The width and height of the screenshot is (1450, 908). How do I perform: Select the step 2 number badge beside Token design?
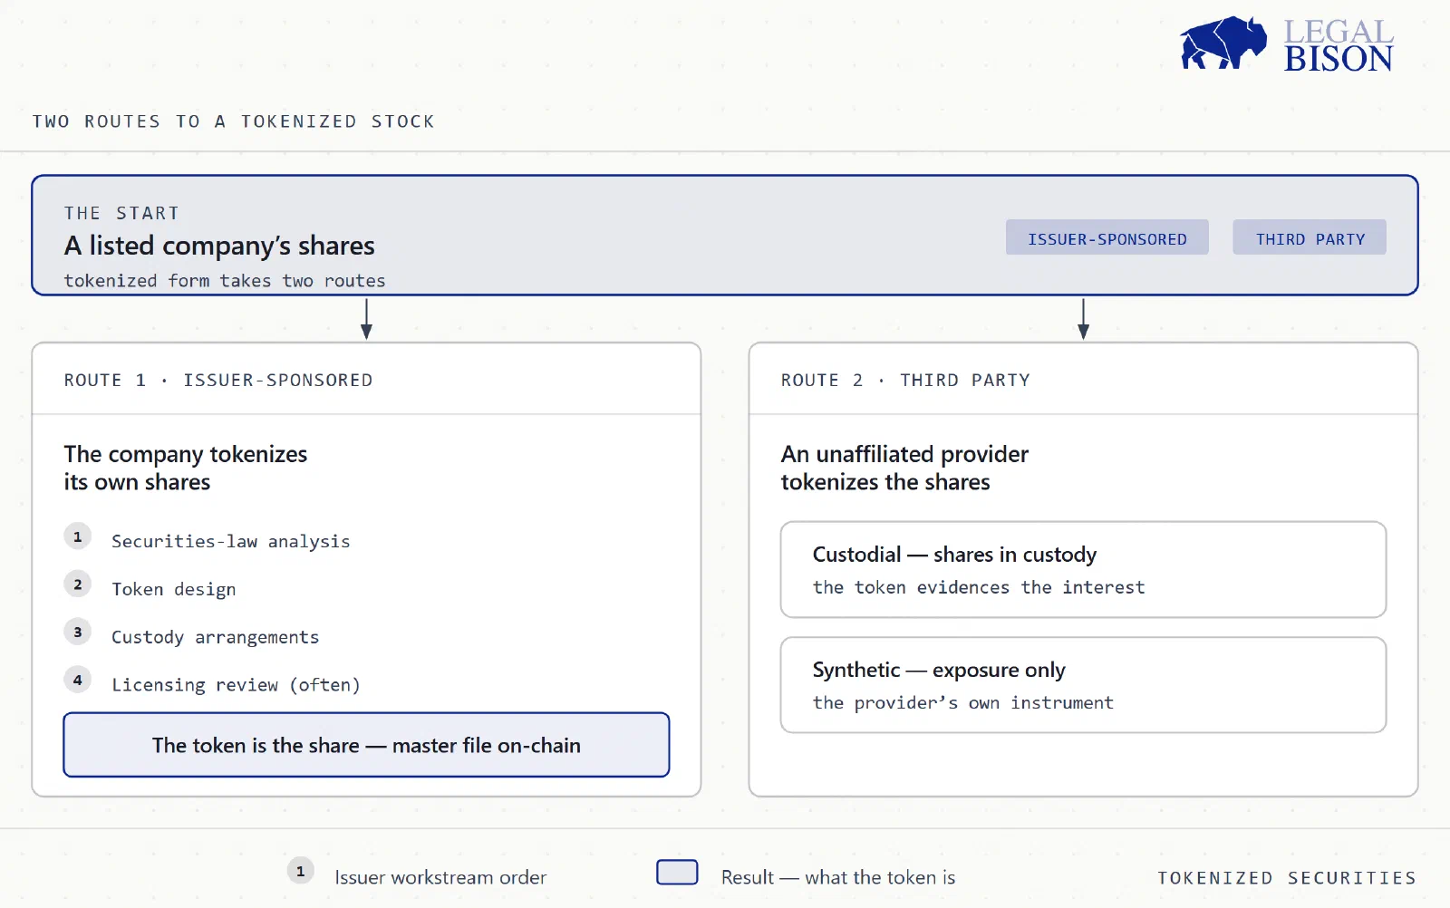(78, 584)
